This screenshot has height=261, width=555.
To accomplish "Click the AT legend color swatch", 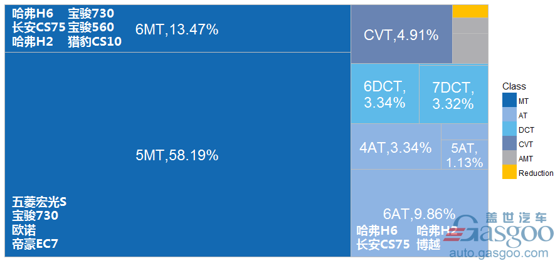I will (x=509, y=114).
